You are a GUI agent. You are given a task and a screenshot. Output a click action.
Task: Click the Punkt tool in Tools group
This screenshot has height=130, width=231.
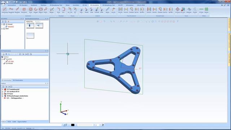coord(195,10)
